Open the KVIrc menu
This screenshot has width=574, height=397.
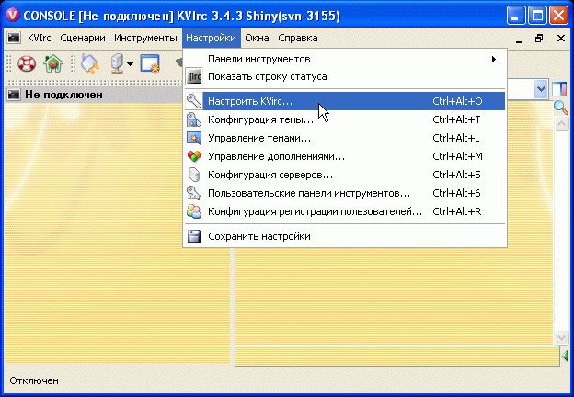(40, 38)
